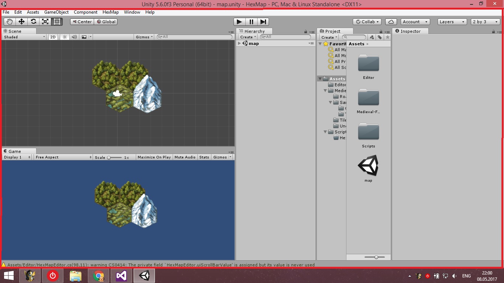Focus the Scene view search field

[x=194, y=37]
